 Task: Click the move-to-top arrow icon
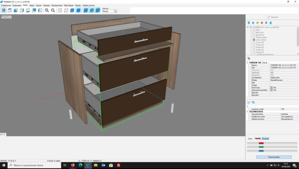[249, 23]
